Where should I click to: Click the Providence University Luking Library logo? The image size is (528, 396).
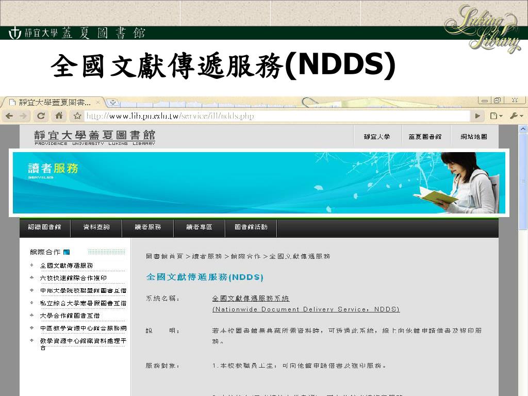click(x=95, y=138)
